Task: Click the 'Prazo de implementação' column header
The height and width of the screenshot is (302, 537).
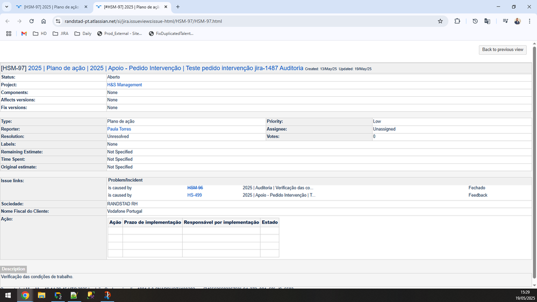Action: (x=153, y=222)
